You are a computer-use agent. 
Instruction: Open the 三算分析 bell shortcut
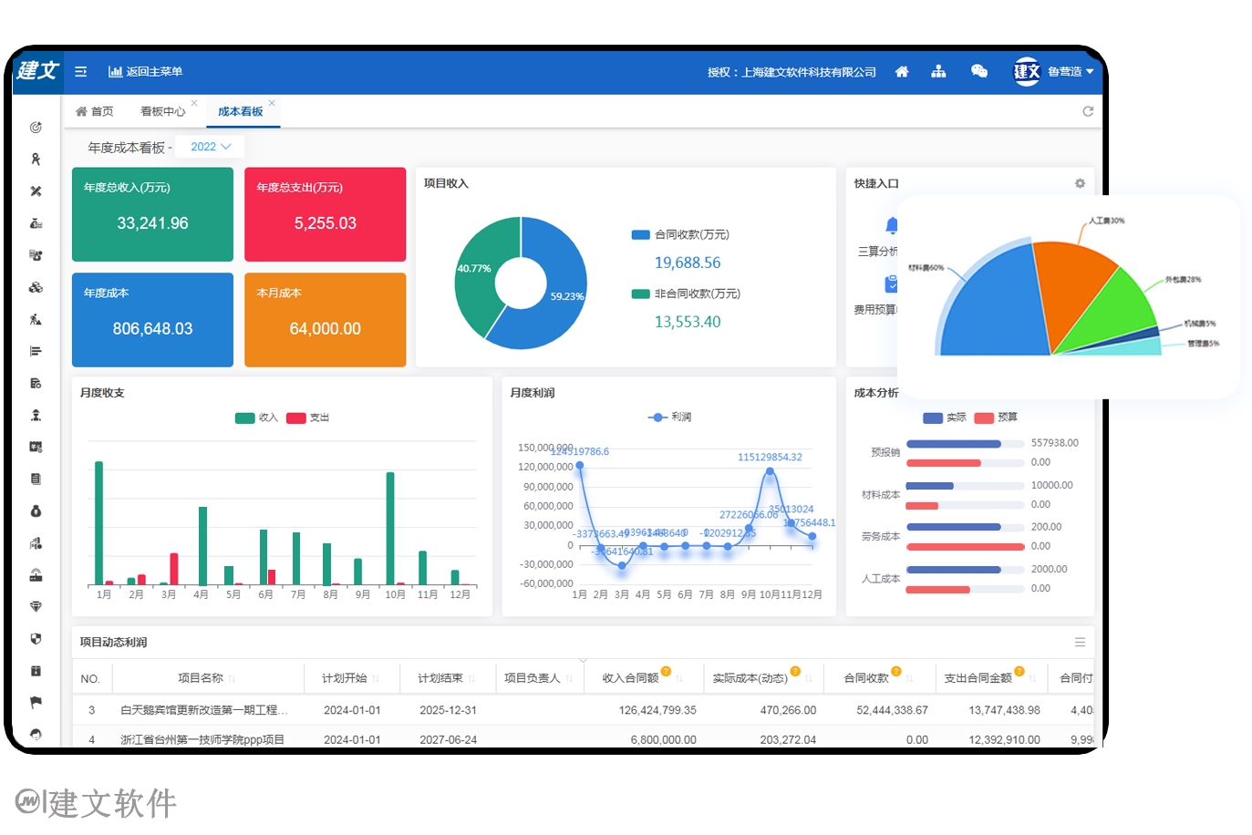(x=891, y=225)
